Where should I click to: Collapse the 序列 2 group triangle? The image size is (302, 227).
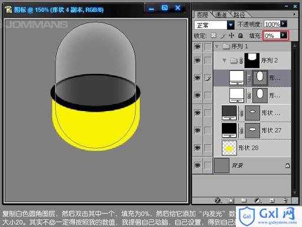tap(224, 60)
